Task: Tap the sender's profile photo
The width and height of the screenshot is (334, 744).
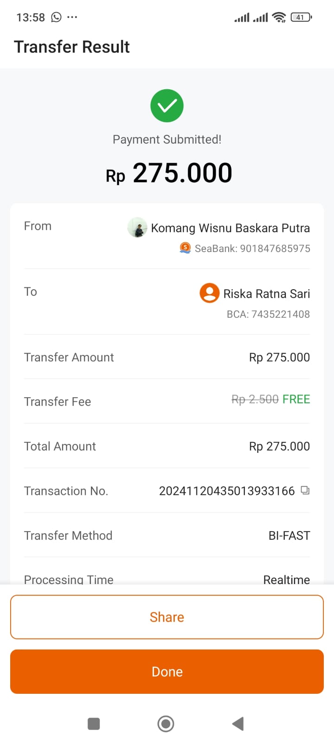Action: click(137, 227)
